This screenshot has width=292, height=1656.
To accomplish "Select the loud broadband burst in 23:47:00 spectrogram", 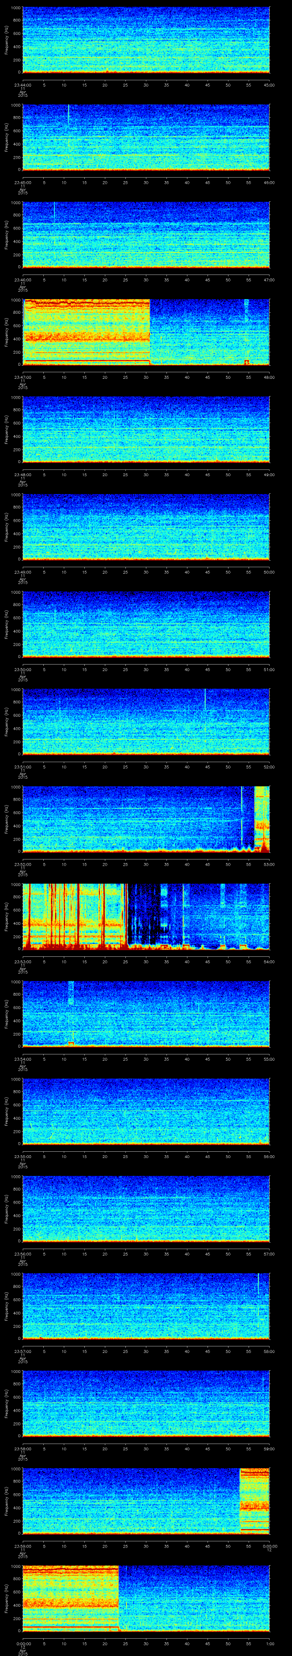I will pyautogui.click(x=86, y=332).
